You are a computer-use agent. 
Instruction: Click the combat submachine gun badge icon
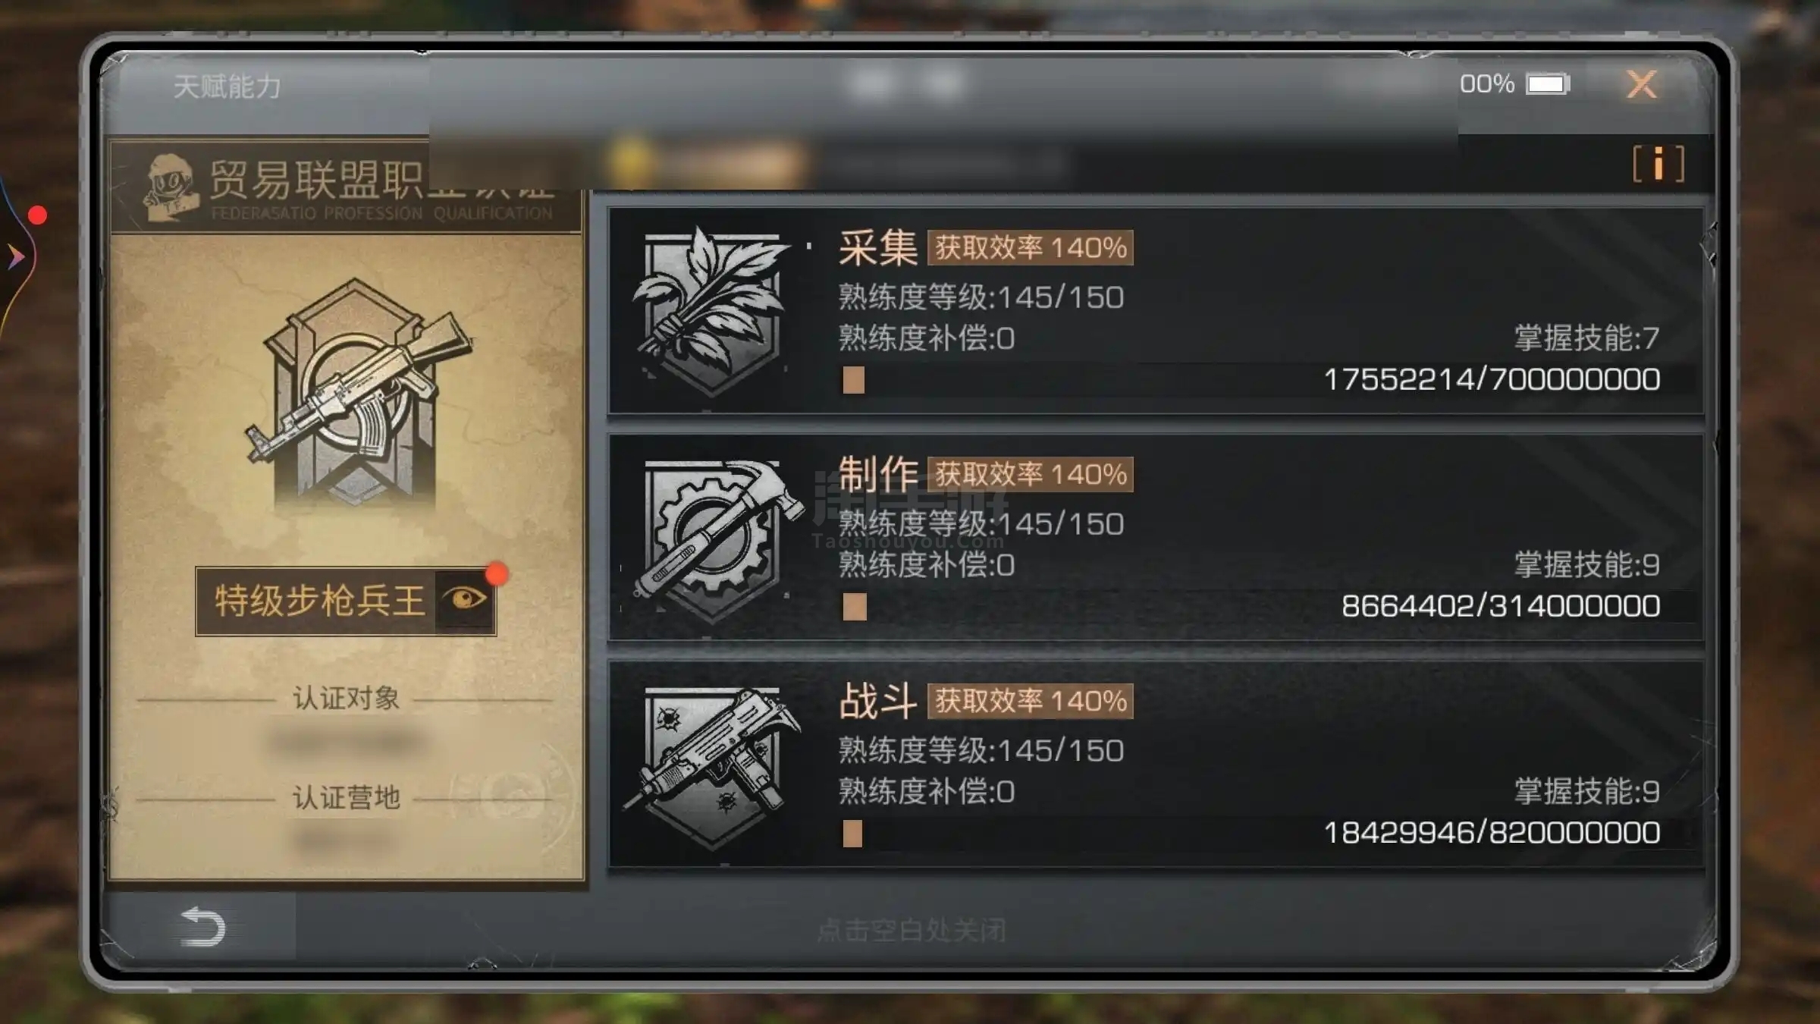713,766
